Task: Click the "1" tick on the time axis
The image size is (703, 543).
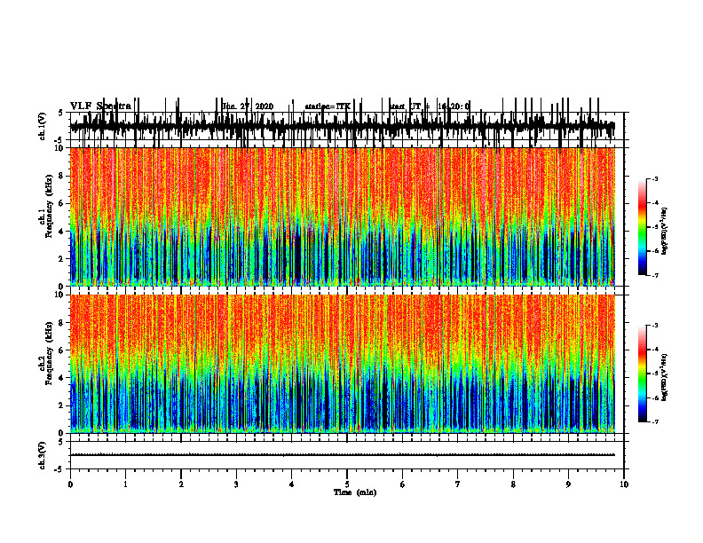Action: [125, 484]
